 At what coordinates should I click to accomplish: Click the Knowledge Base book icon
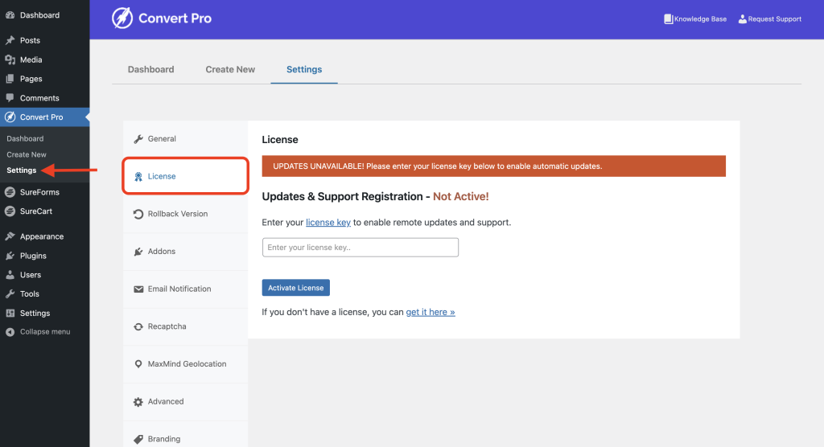pyautogui.click(x=668, y=19)
